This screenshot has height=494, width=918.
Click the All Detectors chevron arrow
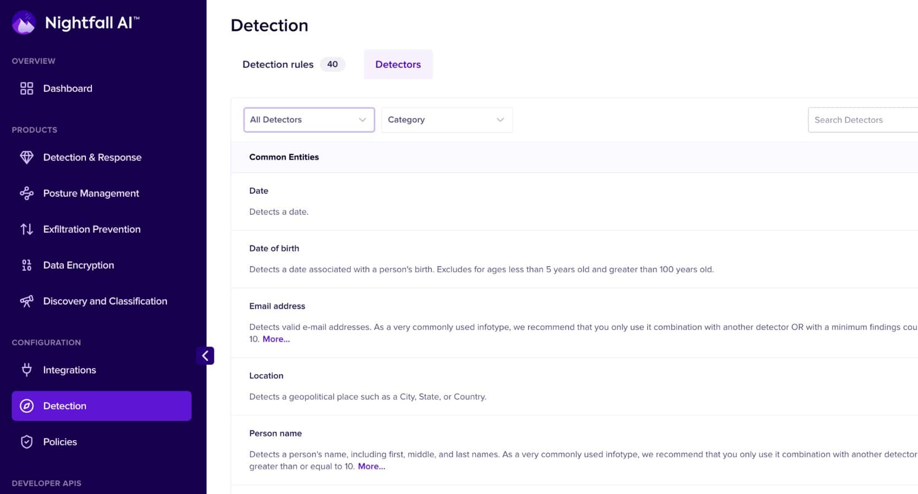coord(362,120)
